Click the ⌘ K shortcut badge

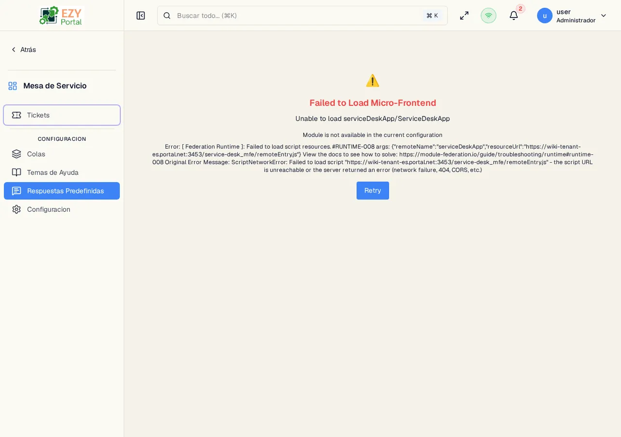pyautogui.click(x=432, y=16)
